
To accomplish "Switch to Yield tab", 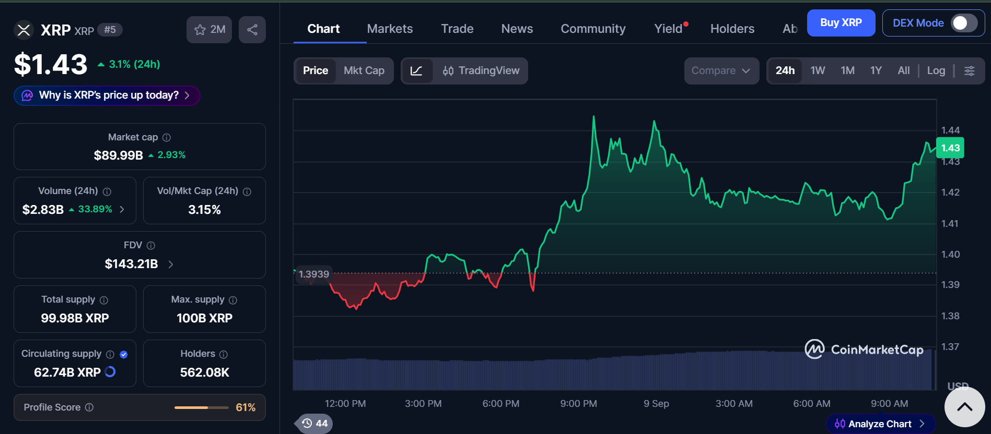I will (669, 29).
